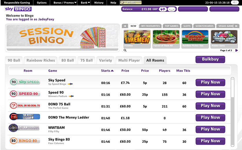Switch to the 75 Ball tab
Image resolution: width=242 pixels, height=150 pixels.
coord(86,60)
